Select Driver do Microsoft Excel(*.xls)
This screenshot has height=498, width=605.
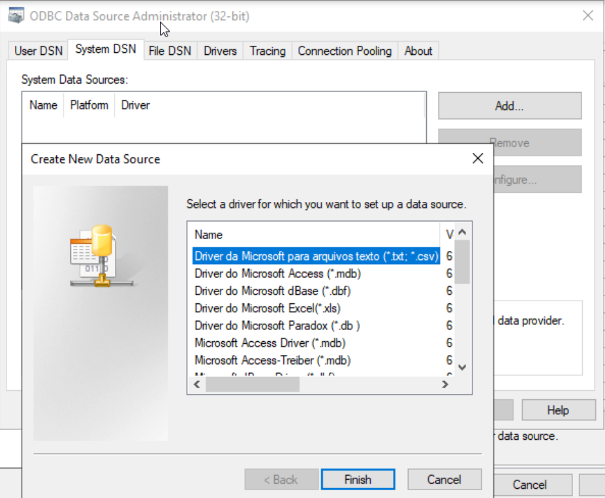coord(268,308)
